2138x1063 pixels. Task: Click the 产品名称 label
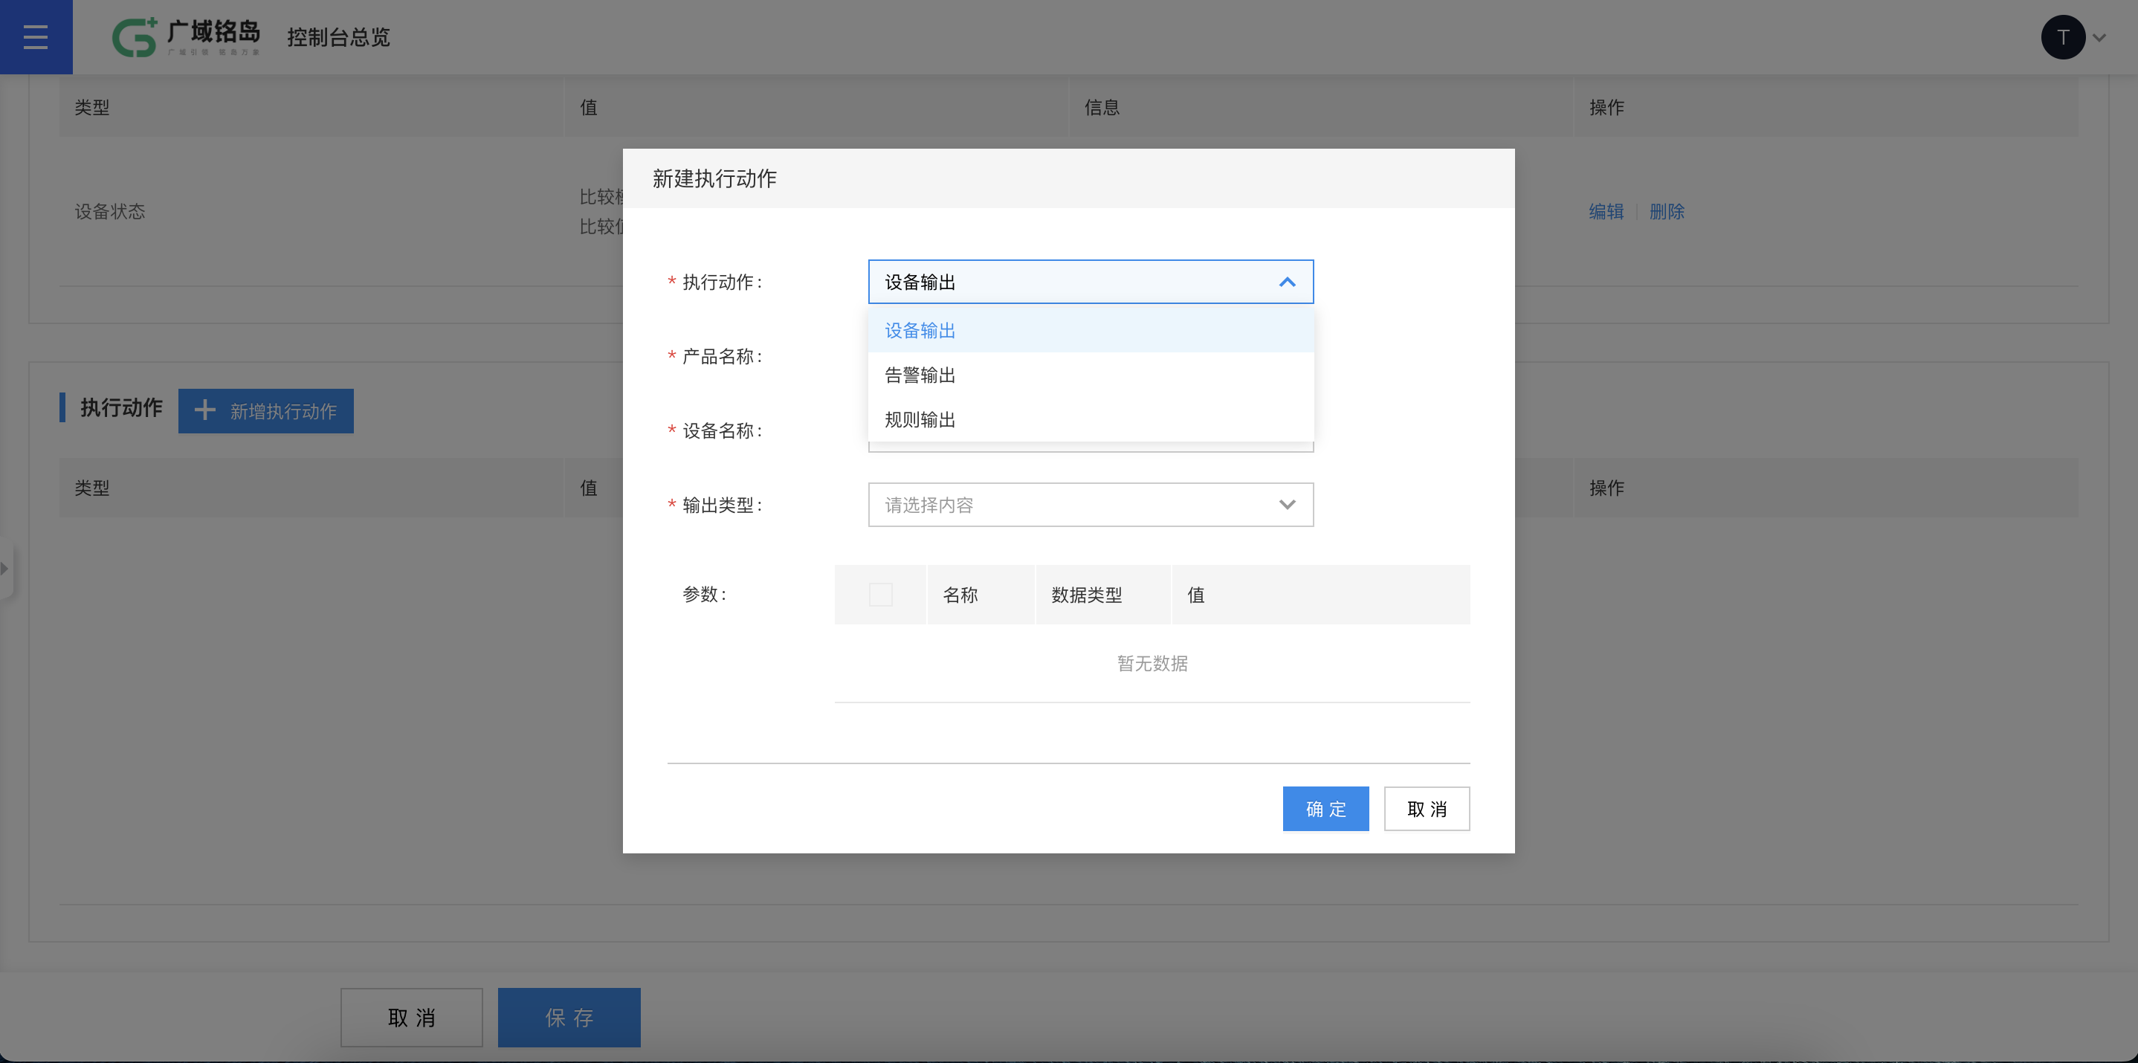click(721, 357)
